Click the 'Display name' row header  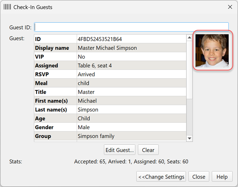pyautogui.click(x=55, y=48)
